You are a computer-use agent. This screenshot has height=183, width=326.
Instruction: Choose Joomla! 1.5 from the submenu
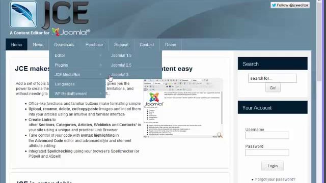point(133,55)
